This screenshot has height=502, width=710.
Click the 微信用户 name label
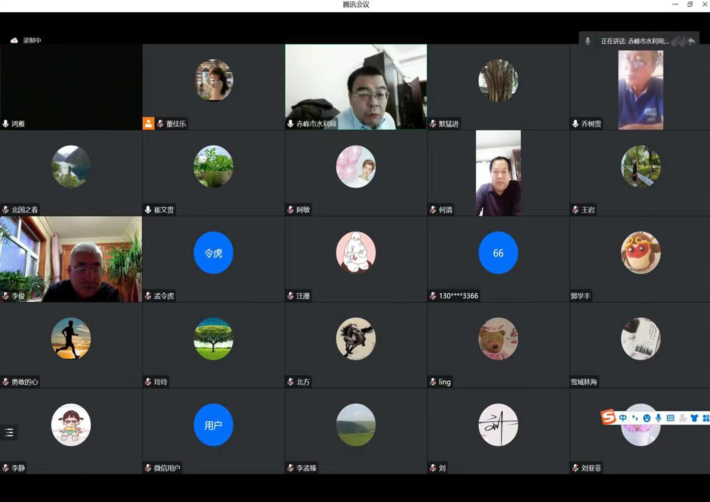(167, 468)
